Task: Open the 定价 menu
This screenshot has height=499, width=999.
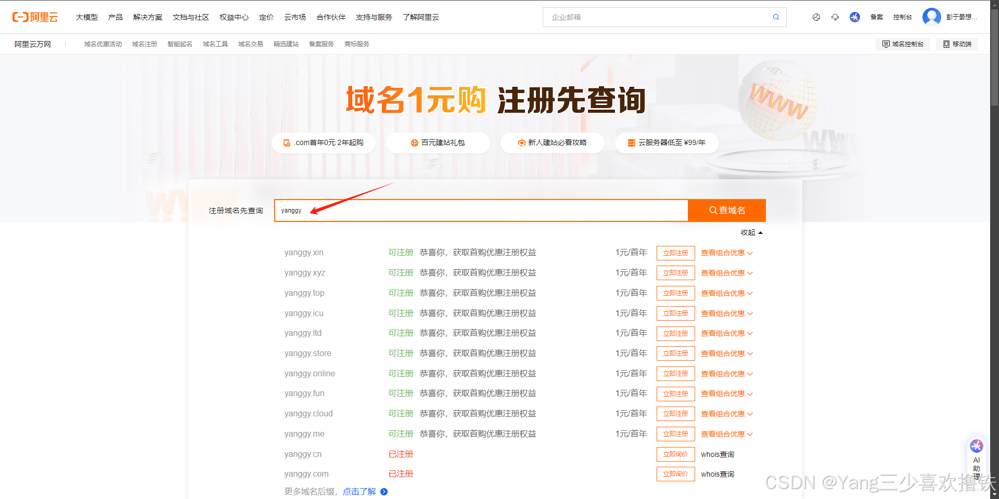Action: tap(266, 17)
